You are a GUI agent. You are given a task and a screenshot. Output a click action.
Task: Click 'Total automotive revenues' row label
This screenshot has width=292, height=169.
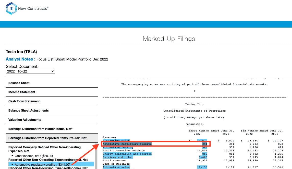point(124,151)
